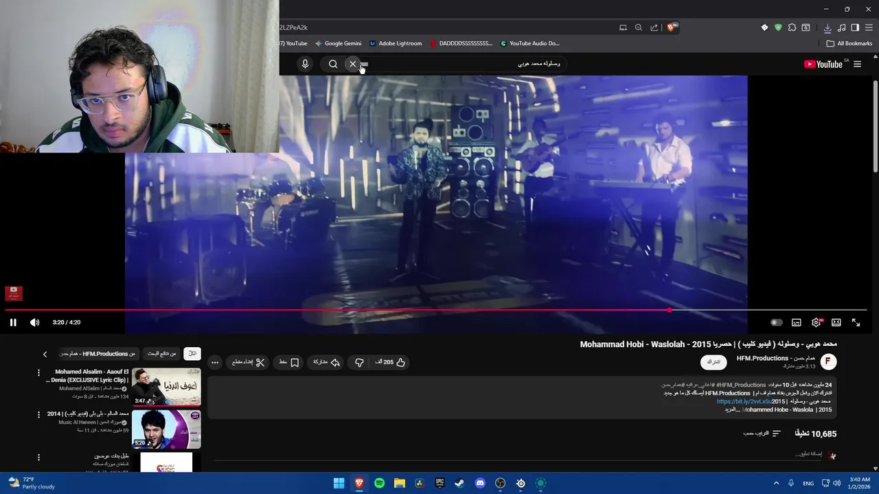Screen dimensions: 879x494
Task: Open options menu for third suggested video
Action: (x=38, y=457)
